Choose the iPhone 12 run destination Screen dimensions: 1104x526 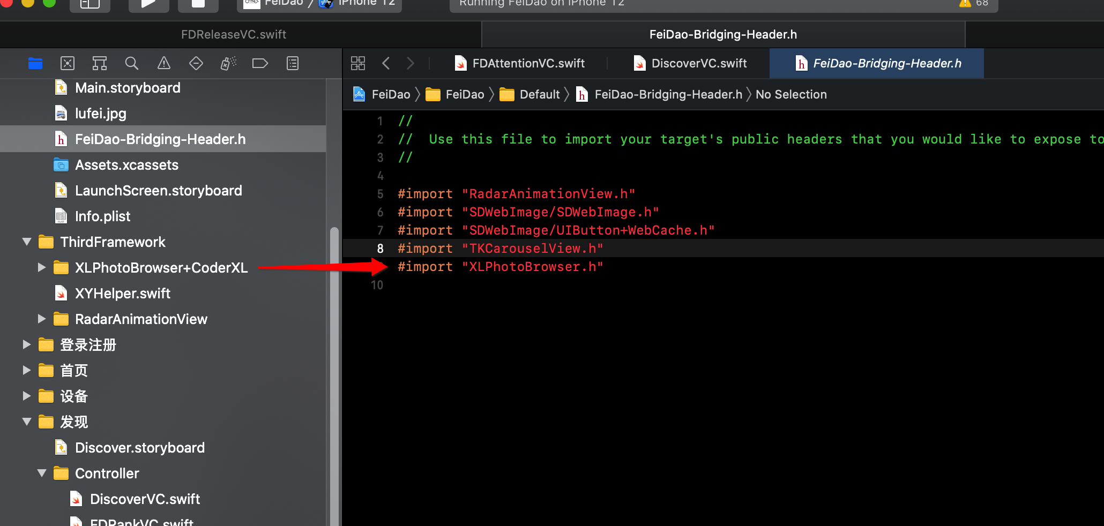tap(358, 3)
